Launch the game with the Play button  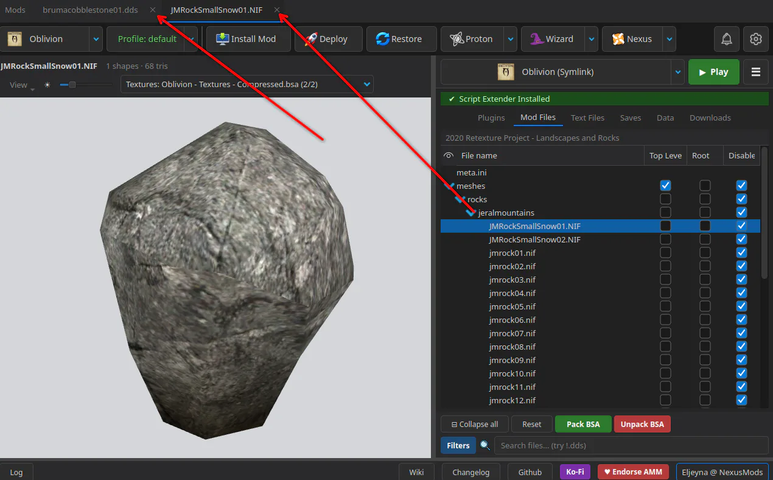[x=714, y=72]
